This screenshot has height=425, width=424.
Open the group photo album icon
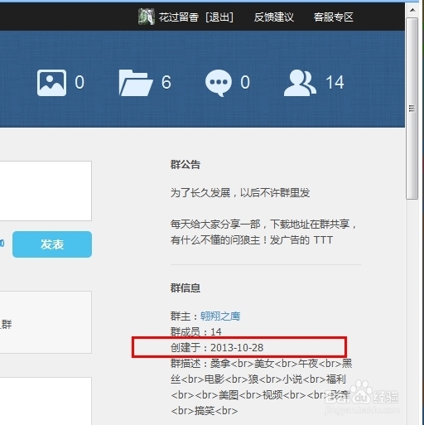pyautogui.click(x=51, y=83)
